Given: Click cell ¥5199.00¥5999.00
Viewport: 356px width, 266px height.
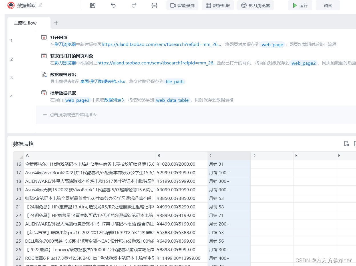Looking at the screenshot, I should click(182, 181).
